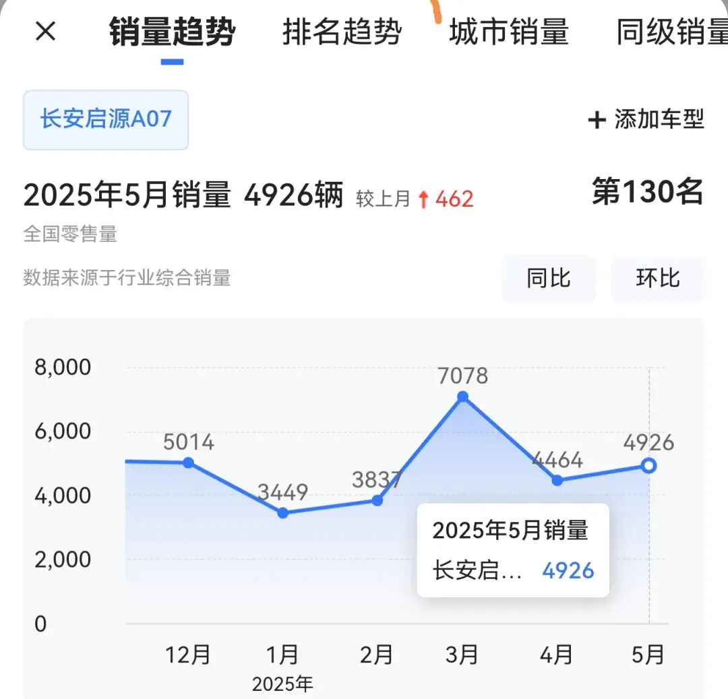Select the February data point 3837
The width and height of the screenshot is (728, 699).
[x=377, y=500]
